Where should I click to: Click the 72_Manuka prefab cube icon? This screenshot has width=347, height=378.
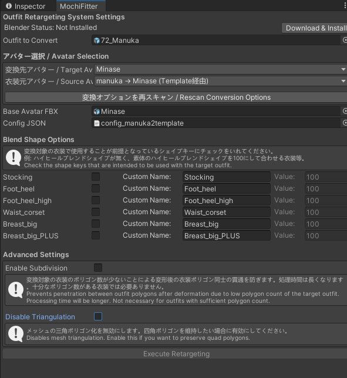(97, 41)
